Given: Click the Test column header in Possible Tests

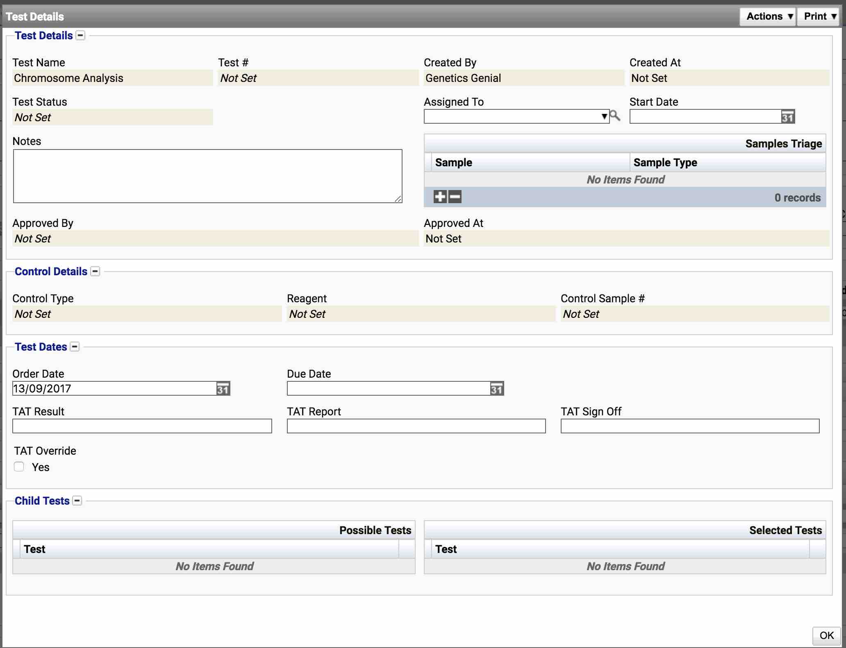Looking at the screenshot, I should click(209, 549).
